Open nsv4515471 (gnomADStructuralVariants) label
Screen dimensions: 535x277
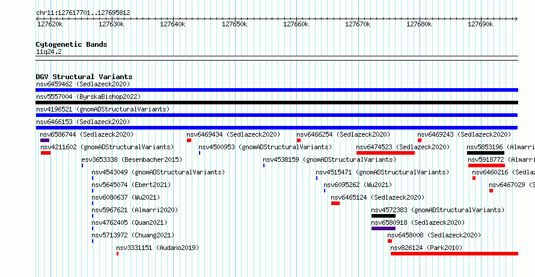pyautogui.click(x=382, y=172)
